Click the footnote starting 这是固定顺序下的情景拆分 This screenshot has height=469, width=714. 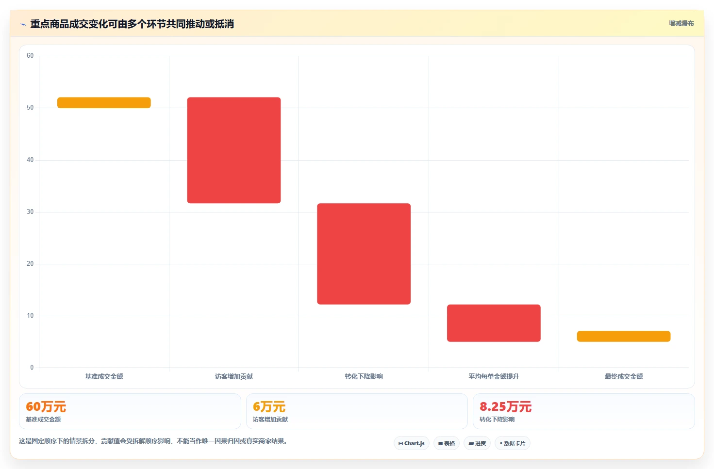154,441
